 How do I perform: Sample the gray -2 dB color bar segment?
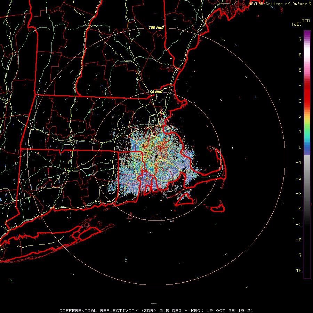click(x=307, y=178)
